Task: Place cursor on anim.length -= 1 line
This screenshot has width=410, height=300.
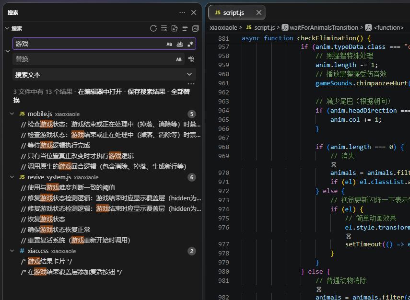Action: (347, 65)
